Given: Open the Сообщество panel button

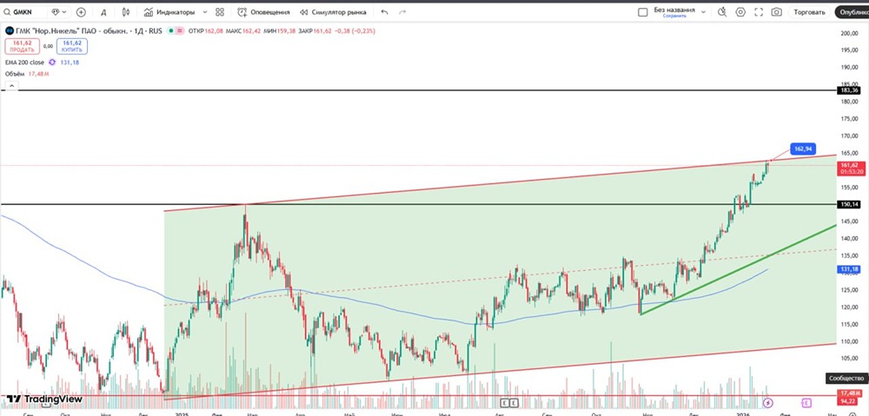Looking at the screenshot, I should pyautogui.click(x=846, y=379).
